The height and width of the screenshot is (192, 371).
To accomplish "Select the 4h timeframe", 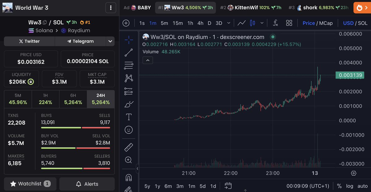I will pyautogui.click(x=200, y=23).
